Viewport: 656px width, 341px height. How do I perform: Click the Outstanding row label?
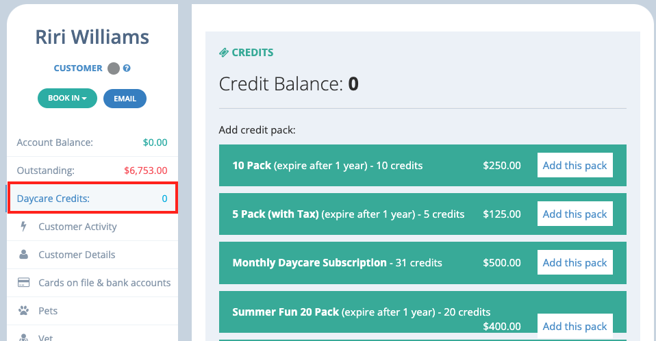46,170
